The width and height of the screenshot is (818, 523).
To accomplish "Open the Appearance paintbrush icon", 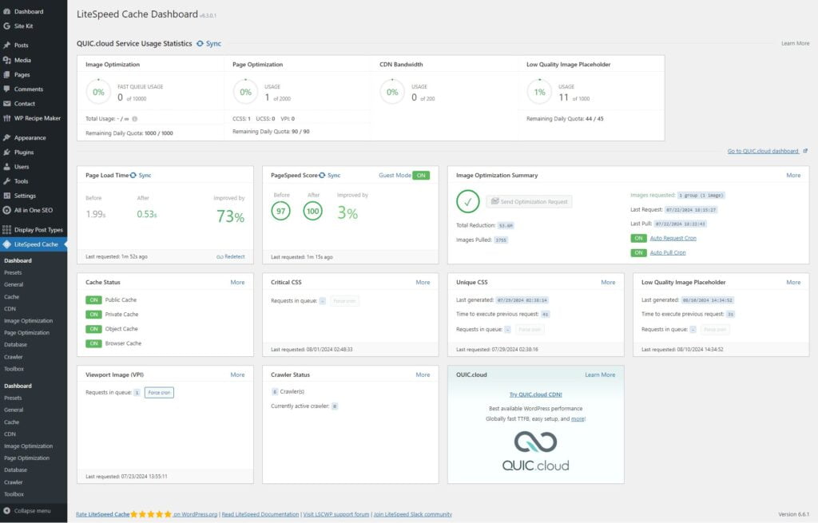I will pos(6,137).
